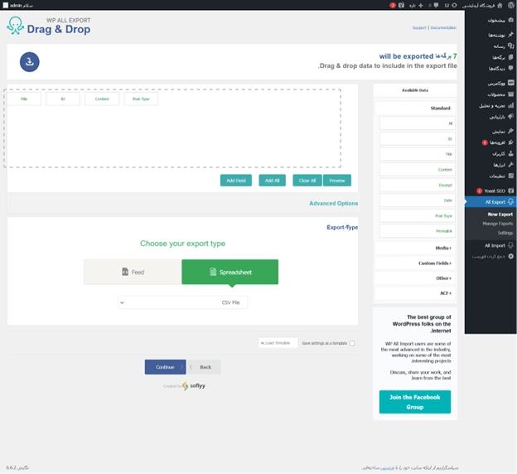Click the Add Field button
The height and width of the screenshot is (474, 517).
click(x=236, y=181)
